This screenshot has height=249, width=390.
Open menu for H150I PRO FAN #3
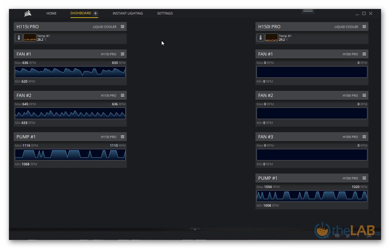(364, 137)
